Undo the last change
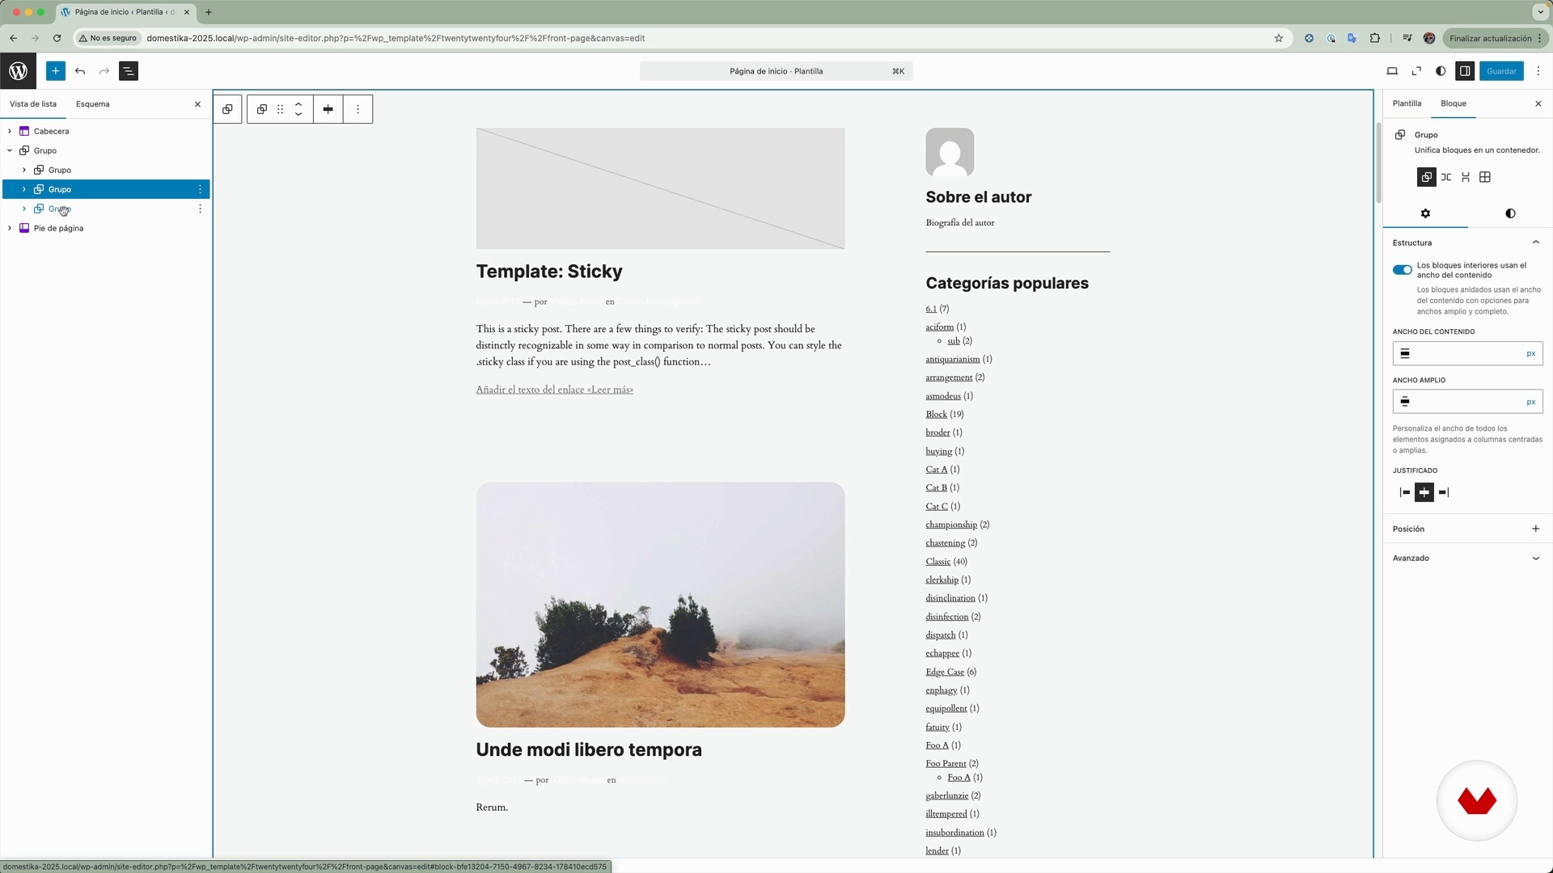1553x873 pixels. tap(80, 71)
